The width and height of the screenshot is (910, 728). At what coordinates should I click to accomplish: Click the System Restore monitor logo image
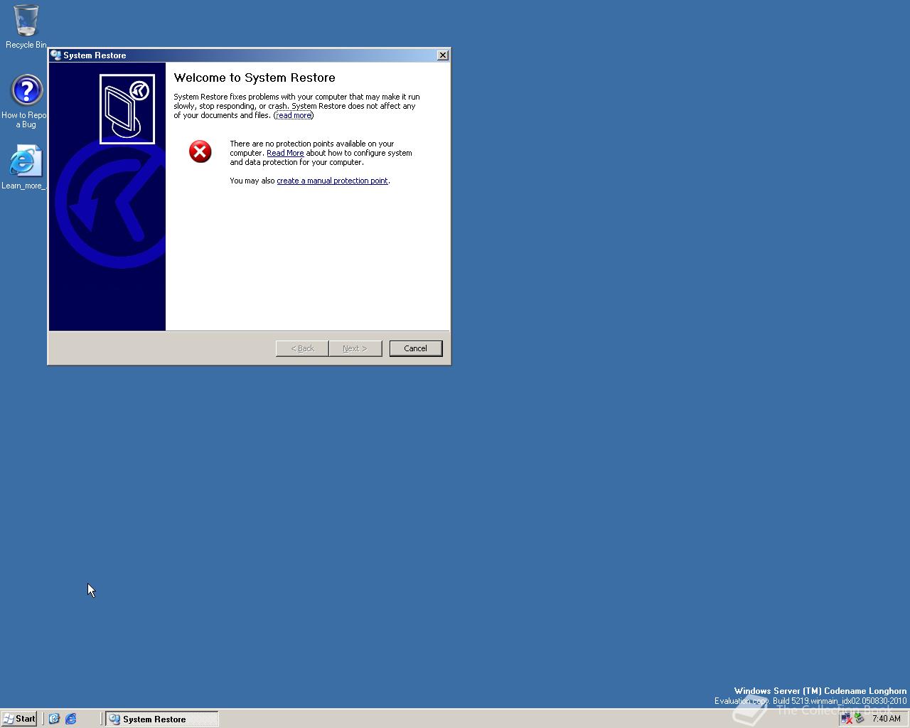[x=127, y=109]
